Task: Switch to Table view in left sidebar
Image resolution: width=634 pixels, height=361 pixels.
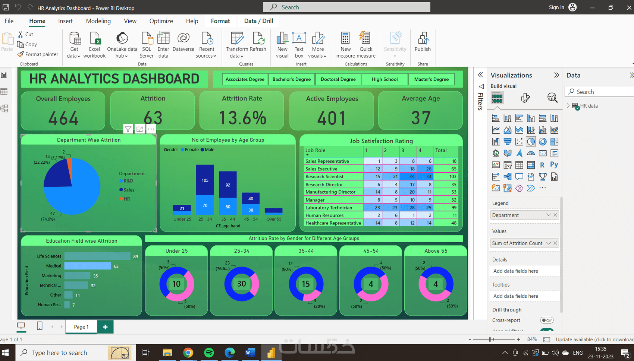Action: pos(4,92)
